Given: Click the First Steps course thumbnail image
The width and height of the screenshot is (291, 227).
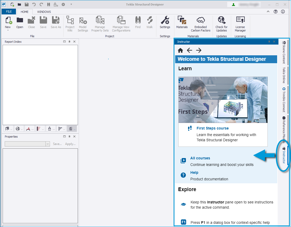Looking at the screenshot, I should pyautogui.click(x=223, y=100).
